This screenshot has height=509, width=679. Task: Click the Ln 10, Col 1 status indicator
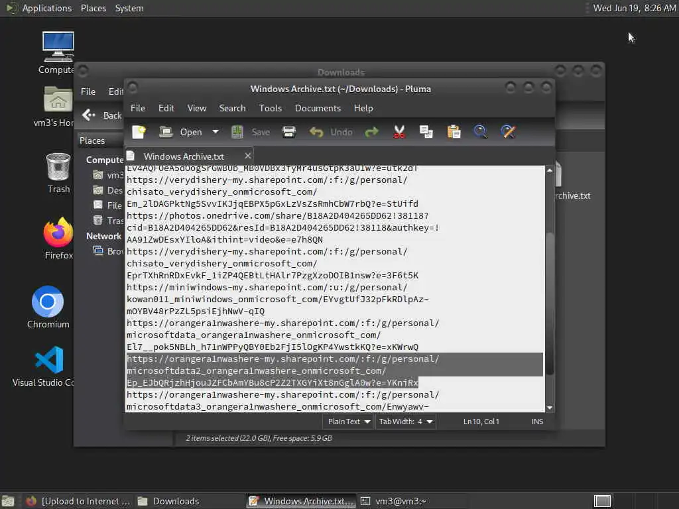(481, 422)
